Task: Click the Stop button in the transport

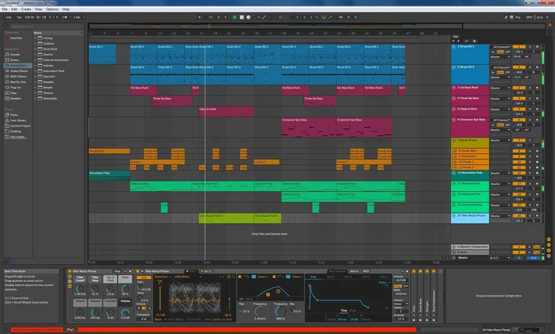Action: coord(241,17)
